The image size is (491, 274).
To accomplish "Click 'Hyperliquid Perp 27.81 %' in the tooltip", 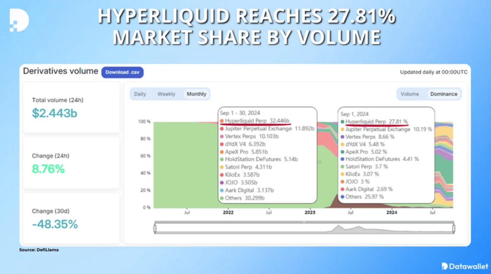I will point(377,122).
